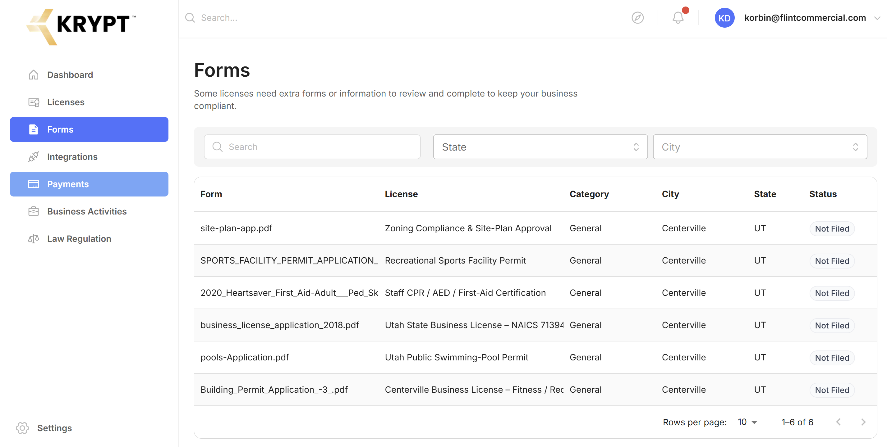Click the Business Activities briefcase icon

pyautogui.click(x=33, y=211)
